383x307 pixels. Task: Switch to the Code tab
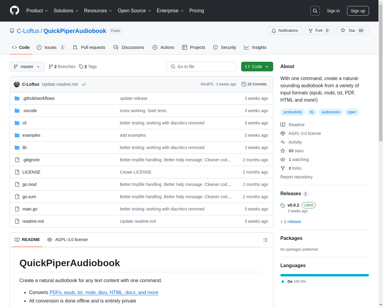click(21, 47)
